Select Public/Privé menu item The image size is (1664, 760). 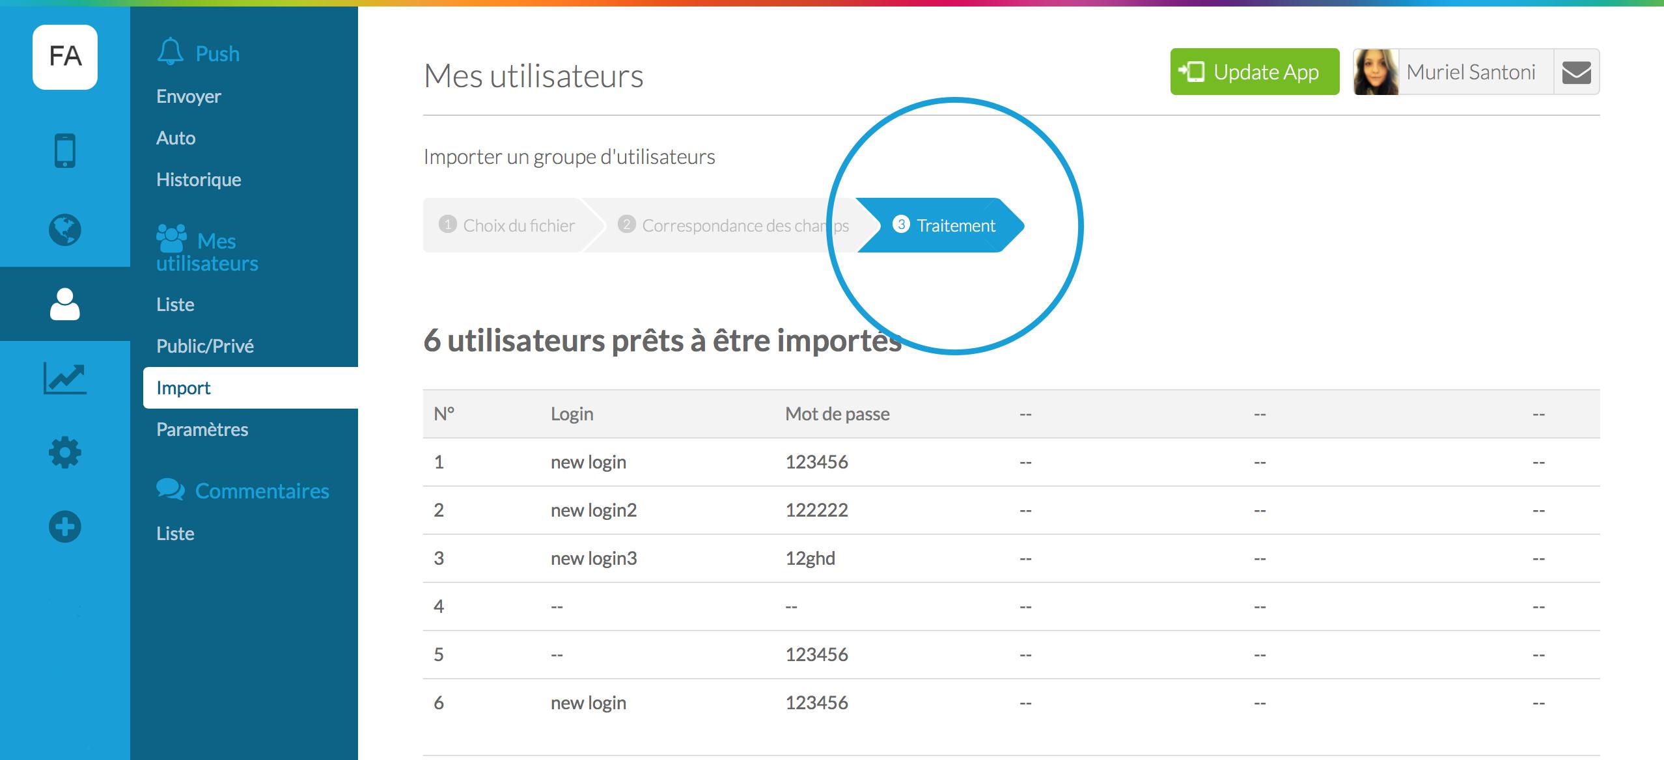pos(205,346)
